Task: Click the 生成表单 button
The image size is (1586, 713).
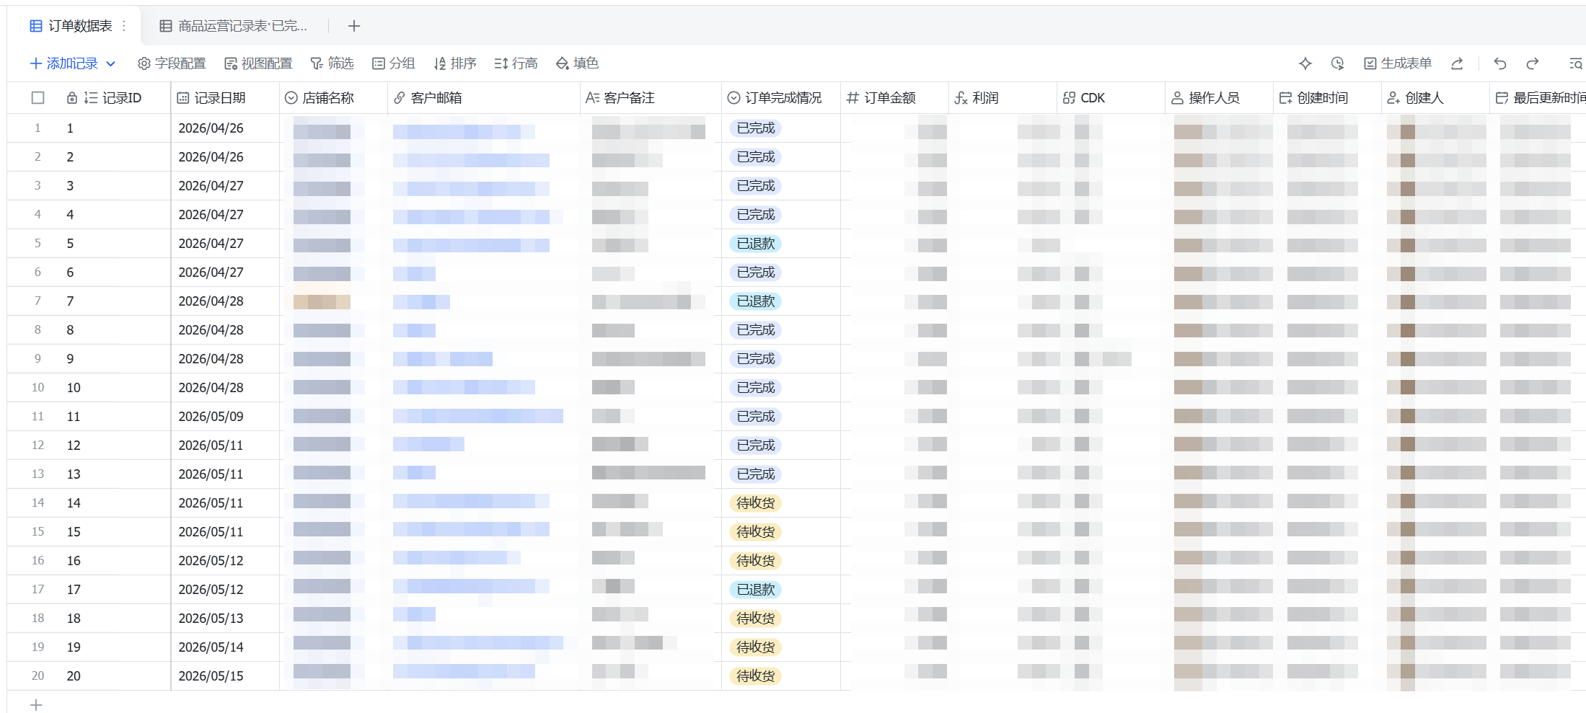Action: tap(1398, 63)
